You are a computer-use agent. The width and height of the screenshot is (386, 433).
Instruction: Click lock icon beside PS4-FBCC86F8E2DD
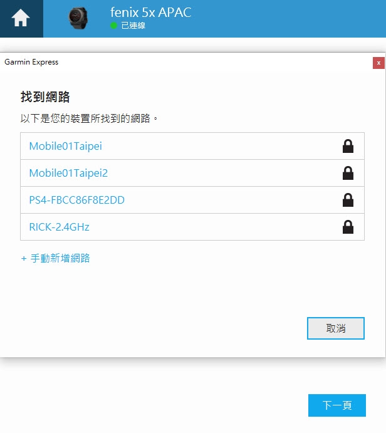pyautogui.click(x=348, y=200)
